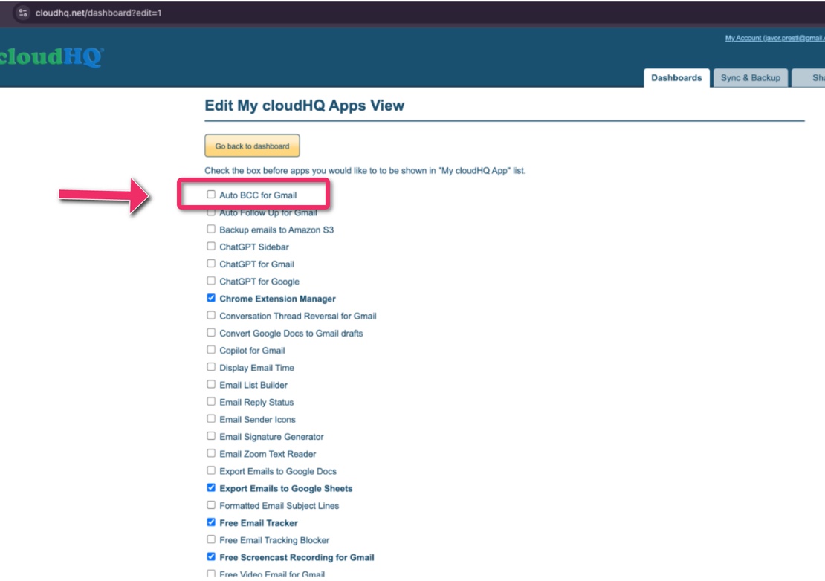
Task: Check the Auto BCC for Gmail checkbox
Action: 211,195
